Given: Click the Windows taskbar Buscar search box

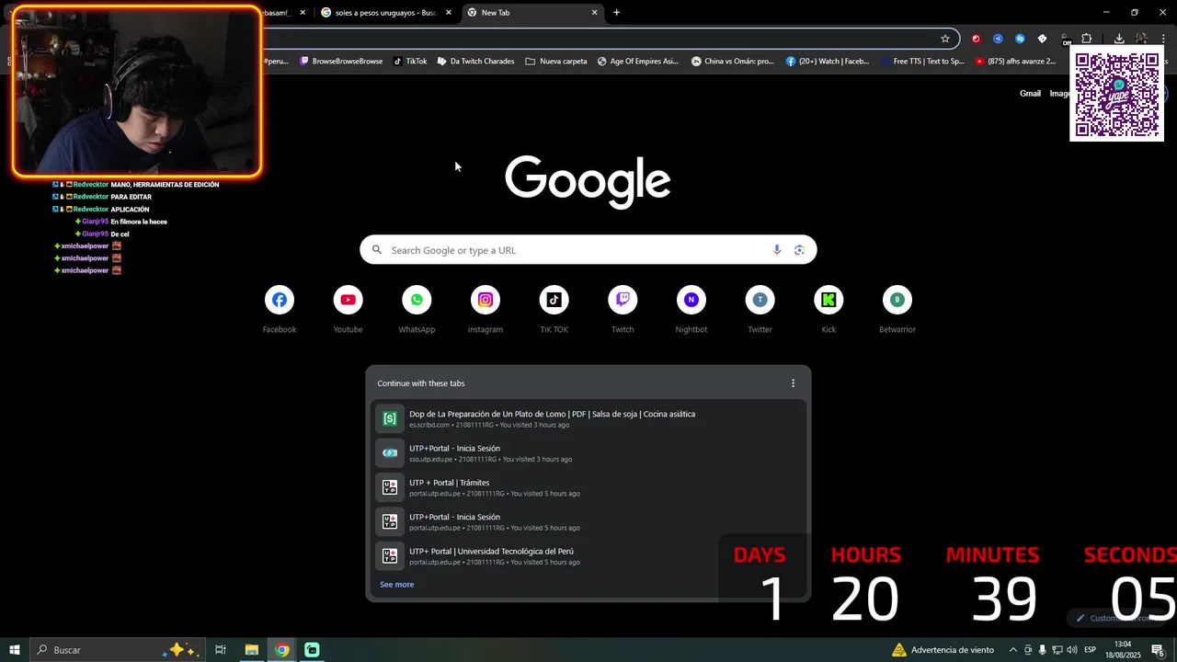Looking at the screenshot, I should 116,650.
